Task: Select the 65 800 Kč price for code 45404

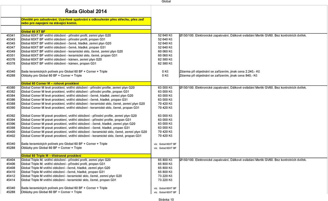Action: pyautogui.click(x=165, y=160)
